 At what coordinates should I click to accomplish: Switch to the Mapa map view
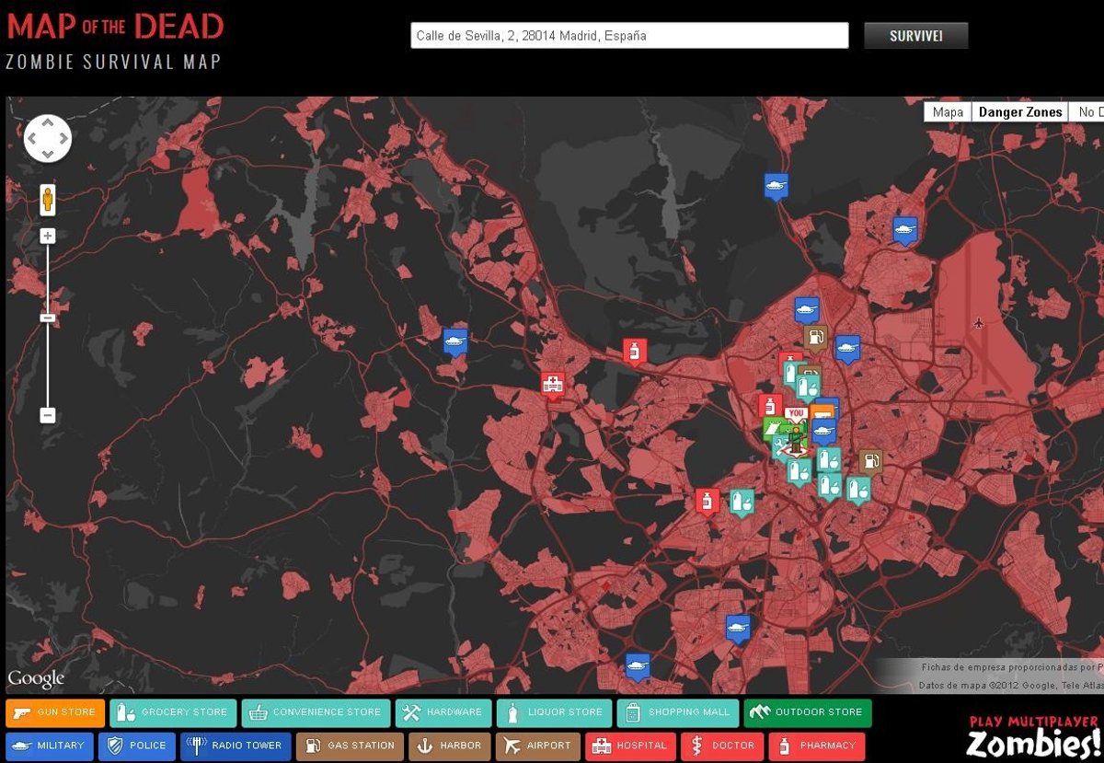(x=948, y=112)
